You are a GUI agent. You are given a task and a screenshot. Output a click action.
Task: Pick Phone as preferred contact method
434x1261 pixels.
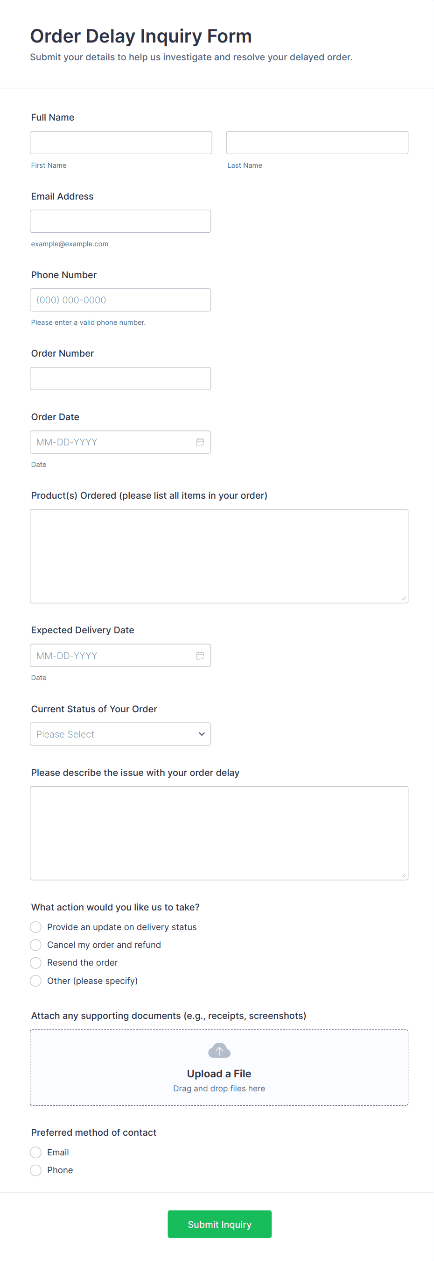pos(35,1170)
